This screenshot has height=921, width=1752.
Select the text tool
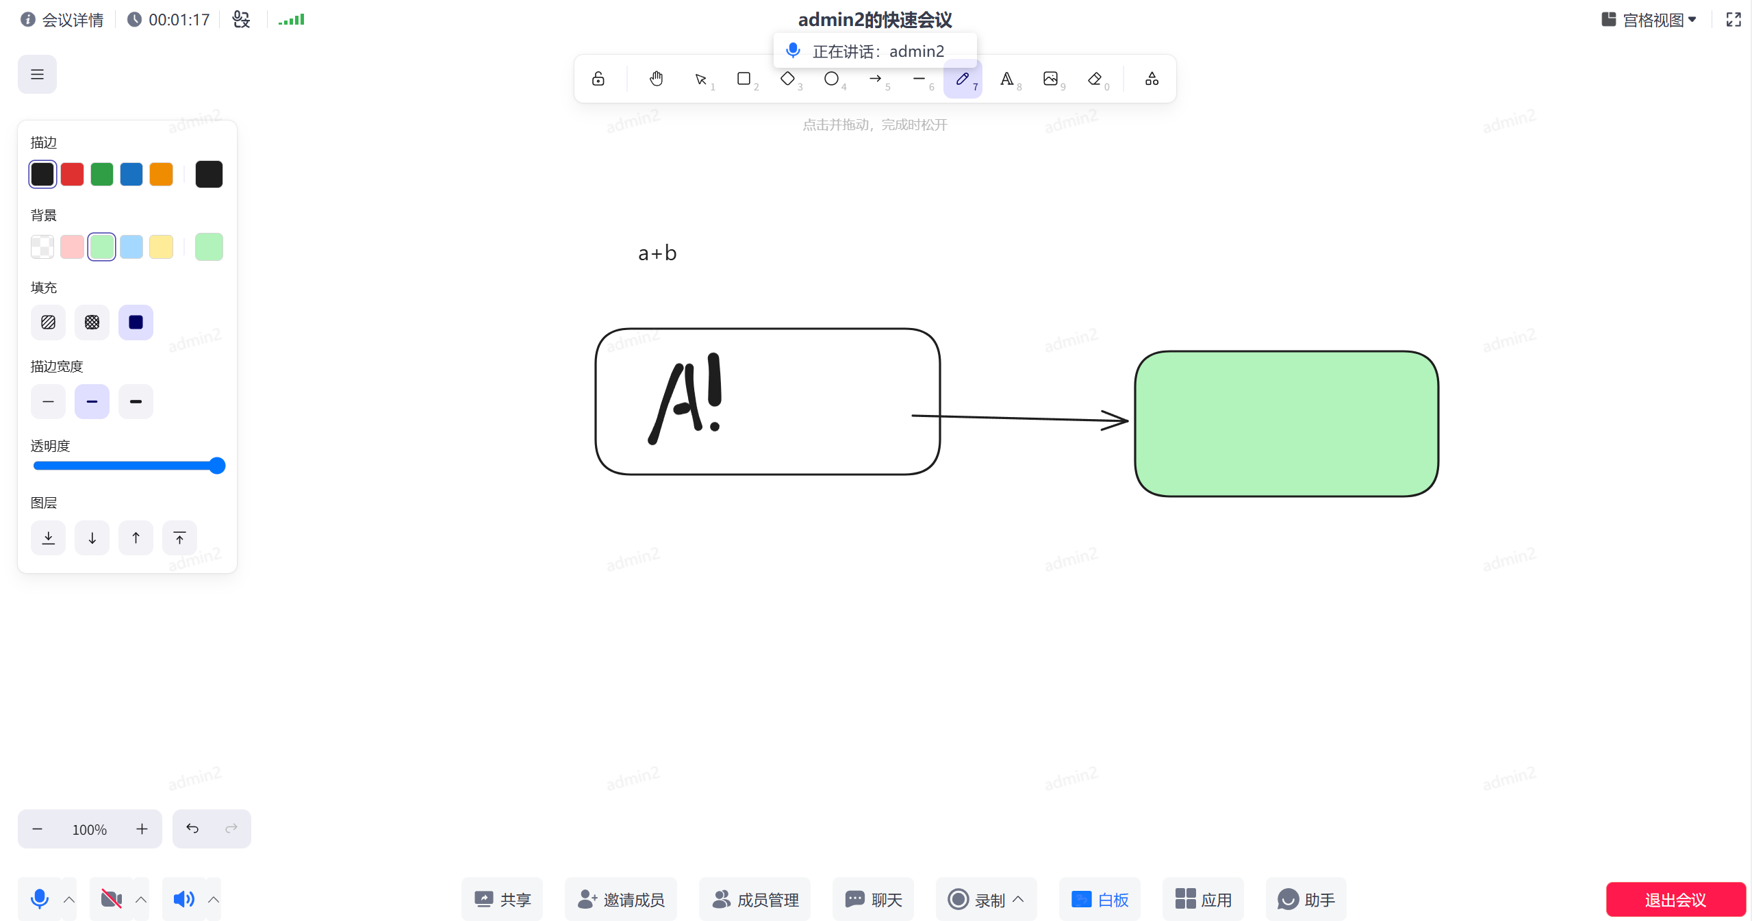tap(1006, 79)
